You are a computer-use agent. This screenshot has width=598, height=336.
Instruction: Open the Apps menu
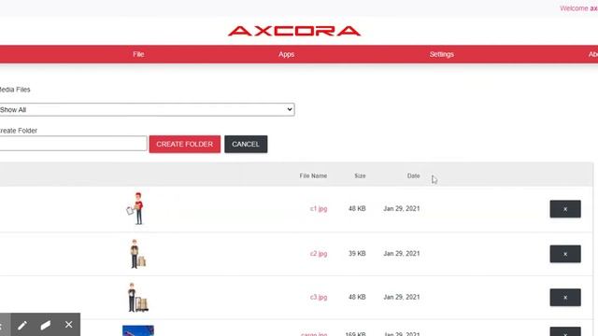coord(286,54)
